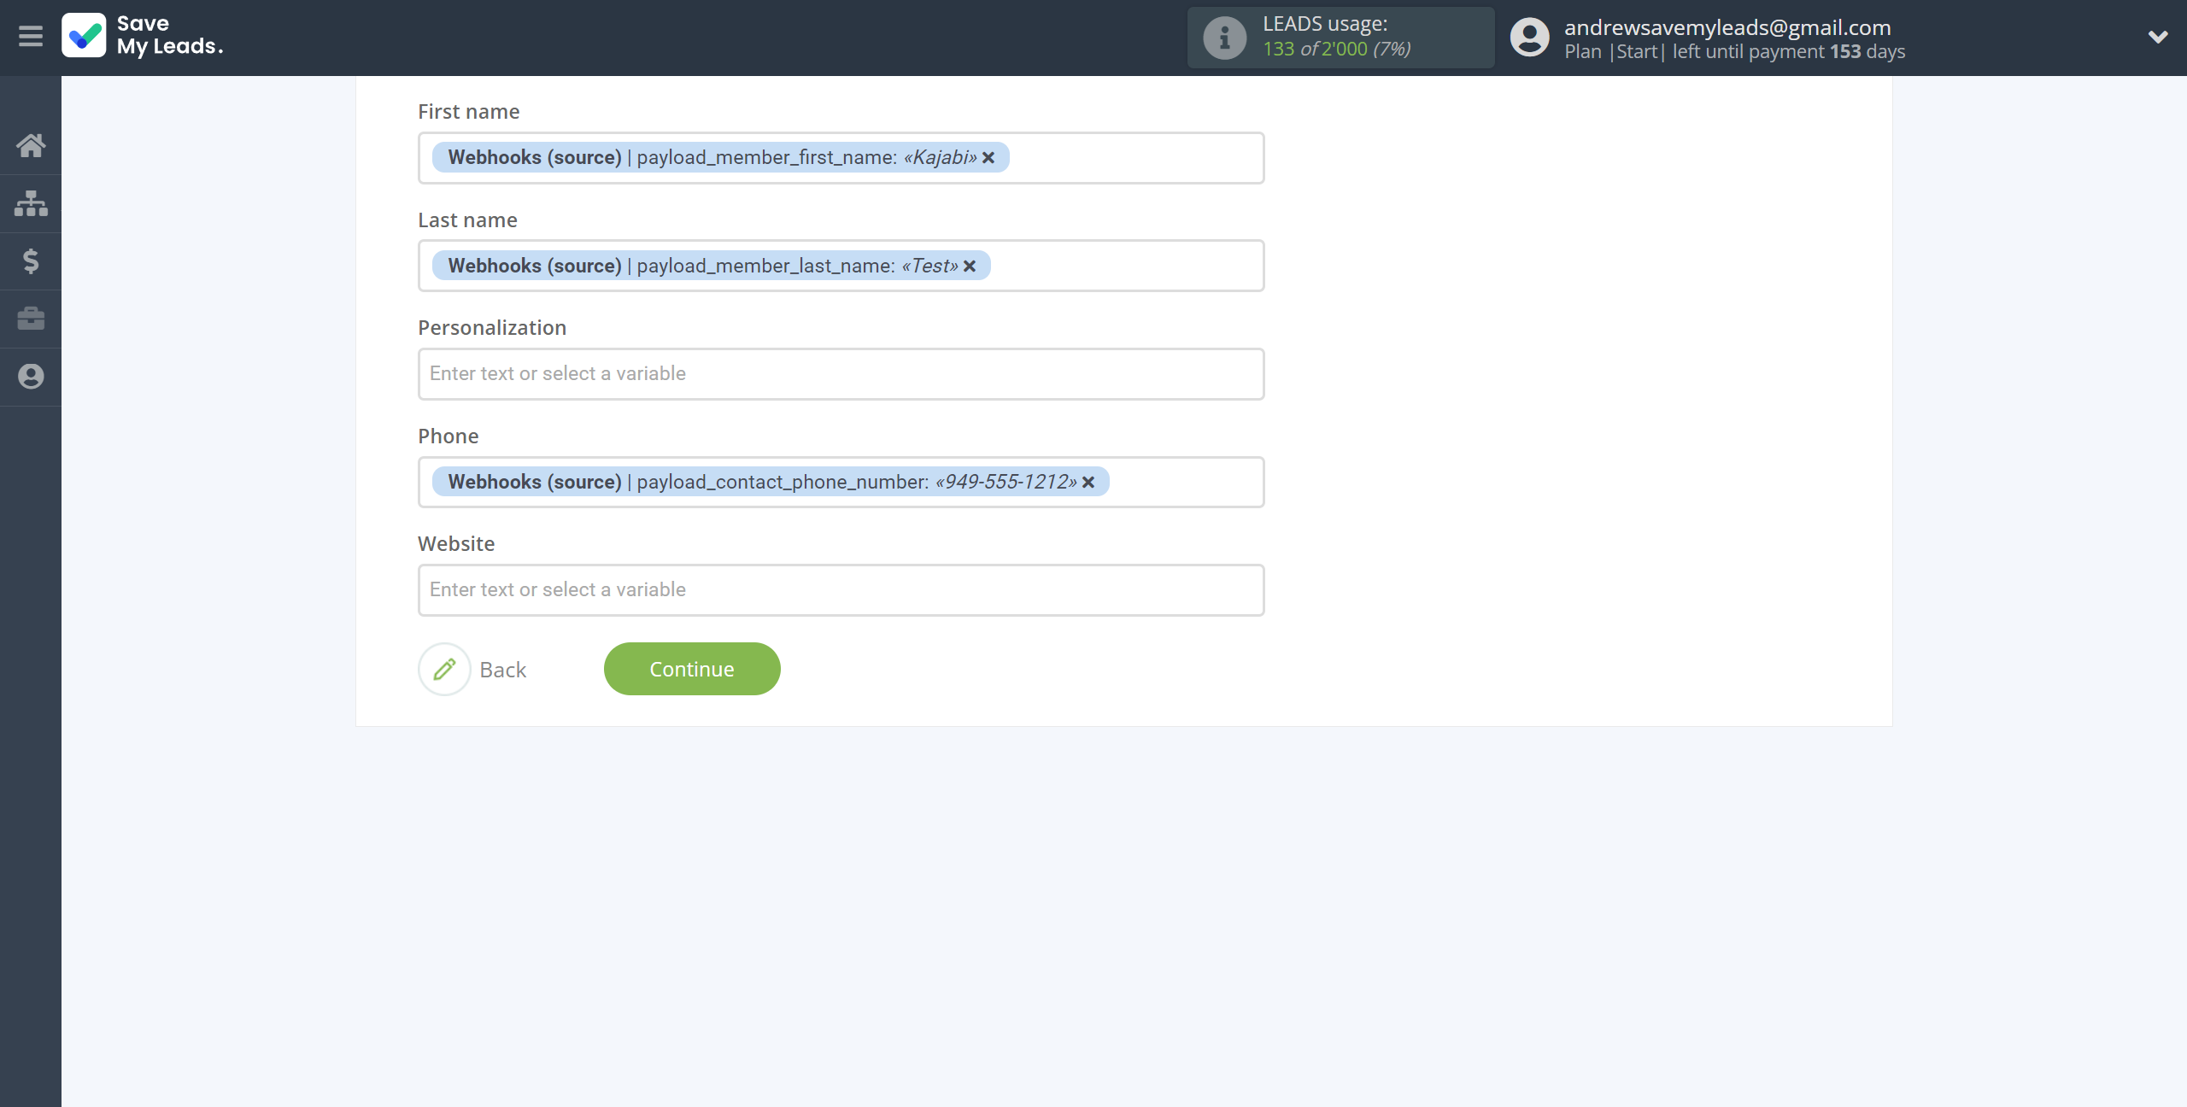This screenshot has width=2187, height=1107.
Task: Click the LEADS usage info icon
Action: [x=1224, y=38]
